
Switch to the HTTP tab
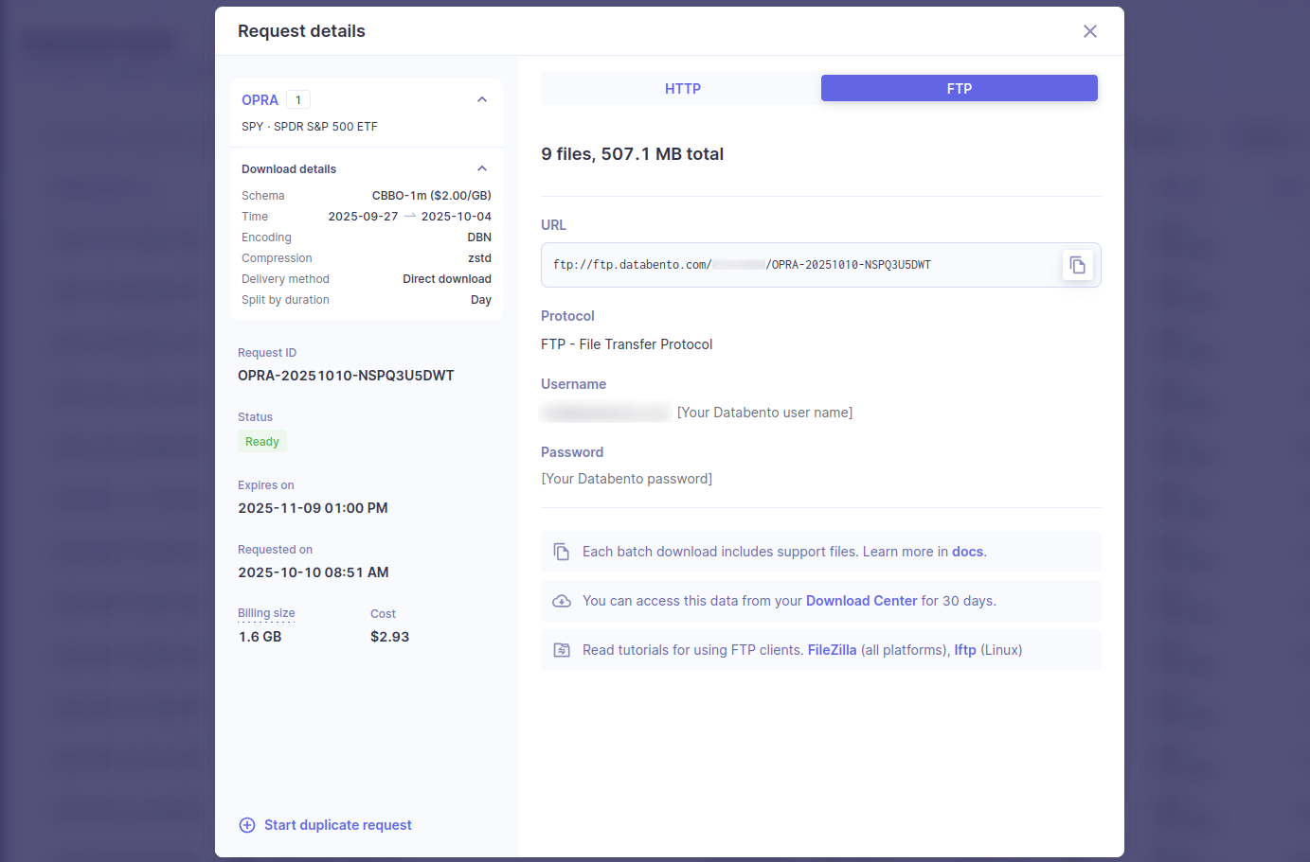pyautogui.click(x=682, y=89)
